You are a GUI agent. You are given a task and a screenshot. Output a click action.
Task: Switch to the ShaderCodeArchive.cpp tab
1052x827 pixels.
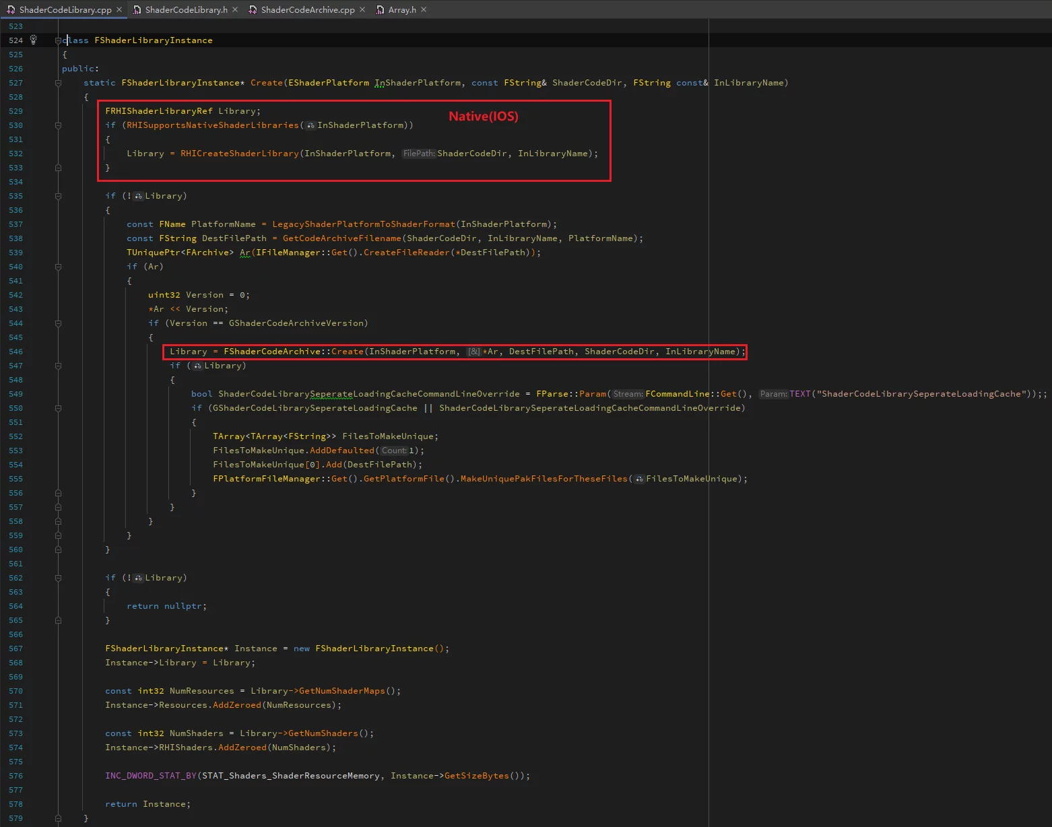307,10
